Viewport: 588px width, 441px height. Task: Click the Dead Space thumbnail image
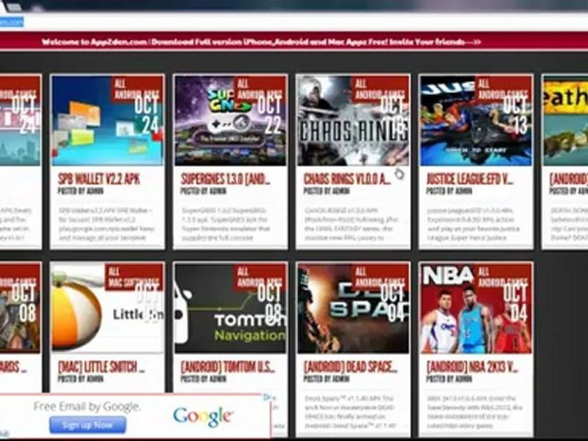(x=353, y=308)
